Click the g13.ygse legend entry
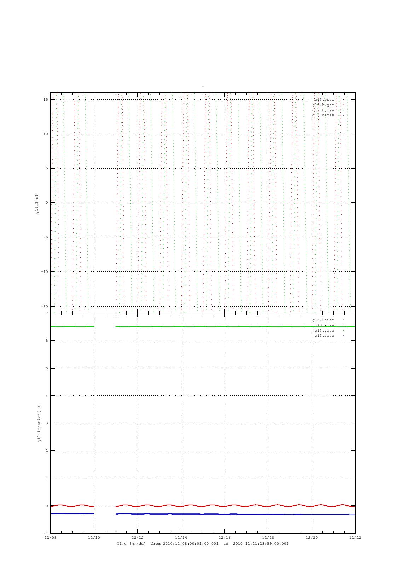This screenshot has height=567, width=400. pos(324,331)
